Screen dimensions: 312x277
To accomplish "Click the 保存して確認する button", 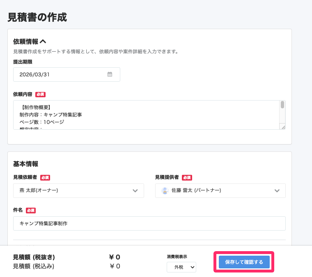I will [x=244, y=262].
